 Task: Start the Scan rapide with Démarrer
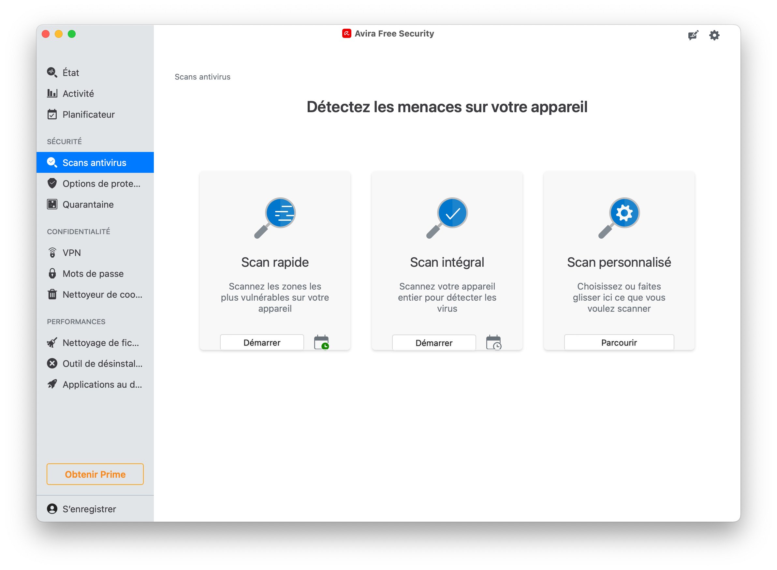(262, 343)
